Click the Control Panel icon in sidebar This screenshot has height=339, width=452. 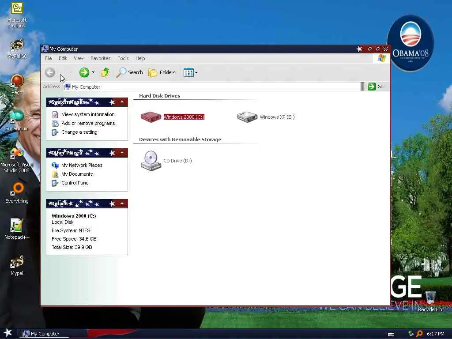(55, 183)
